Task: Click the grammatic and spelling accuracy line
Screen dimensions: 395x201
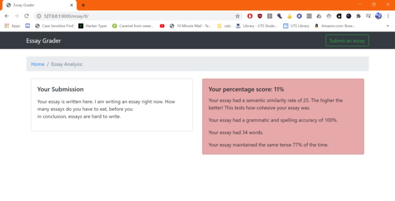Action: click(273, 120)
